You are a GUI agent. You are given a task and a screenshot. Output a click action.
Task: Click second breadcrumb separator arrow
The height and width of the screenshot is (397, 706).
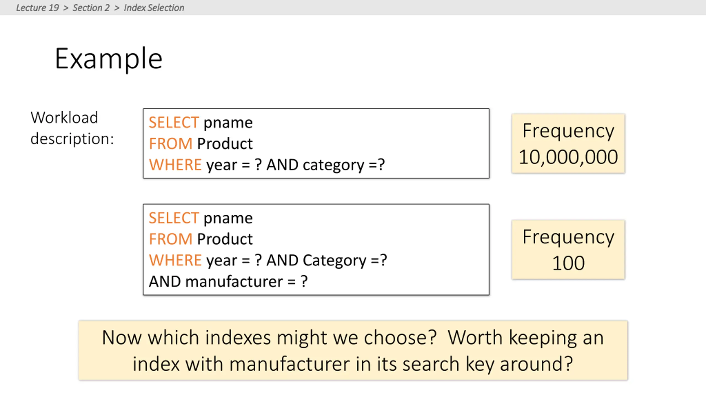point(117,8)
